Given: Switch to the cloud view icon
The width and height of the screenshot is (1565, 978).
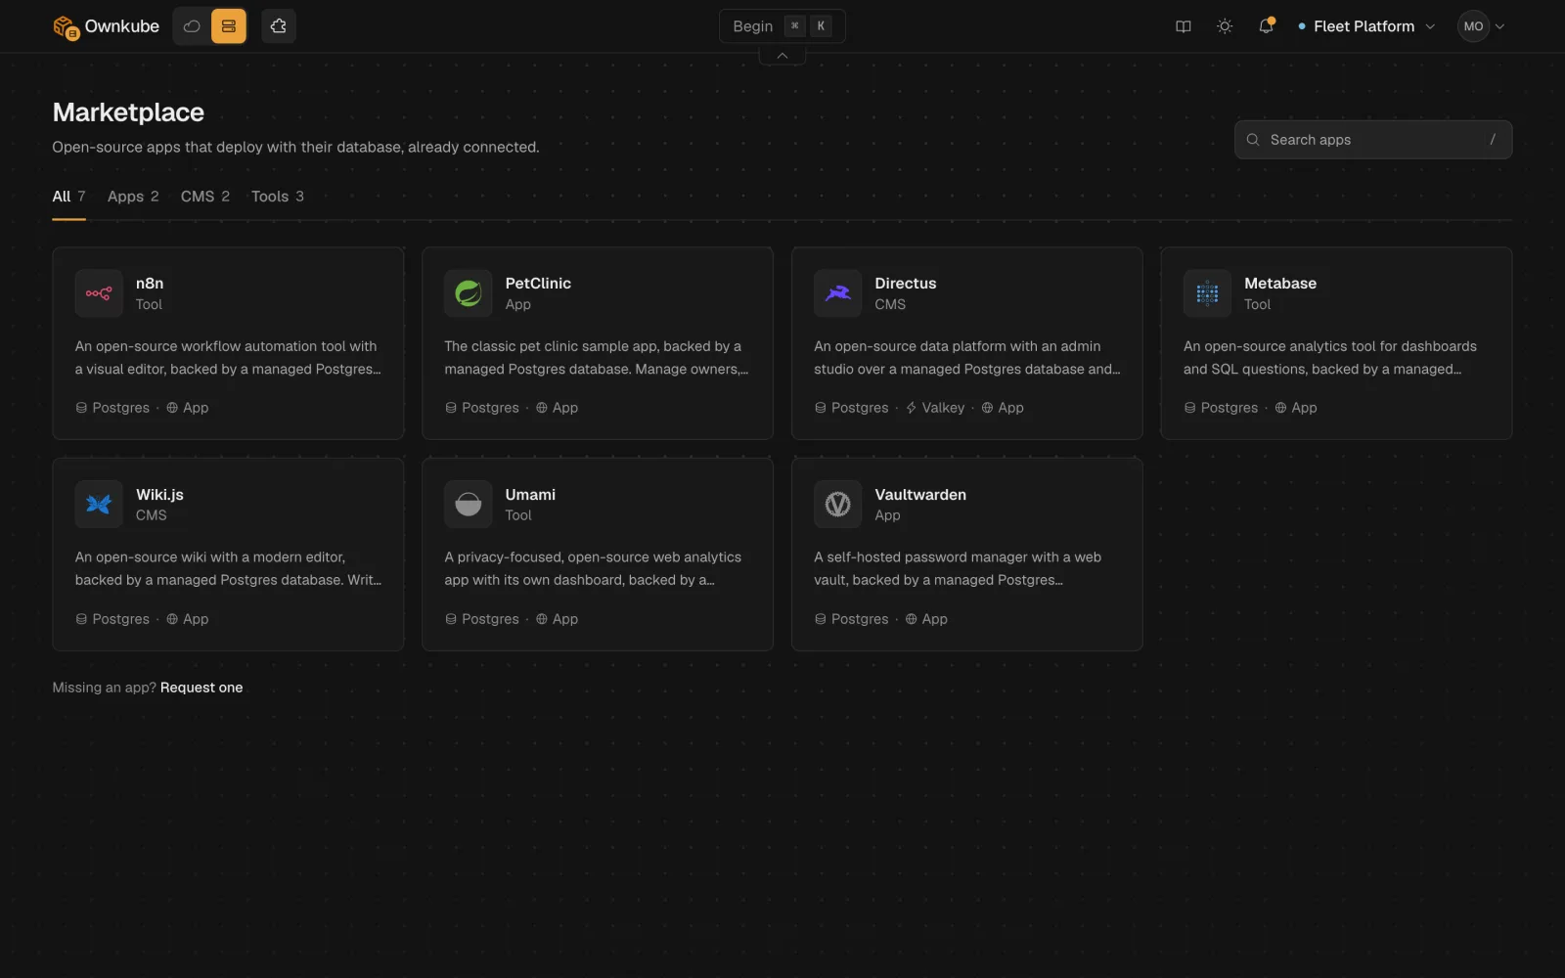Looking at the screenshot, I should 192,26.
